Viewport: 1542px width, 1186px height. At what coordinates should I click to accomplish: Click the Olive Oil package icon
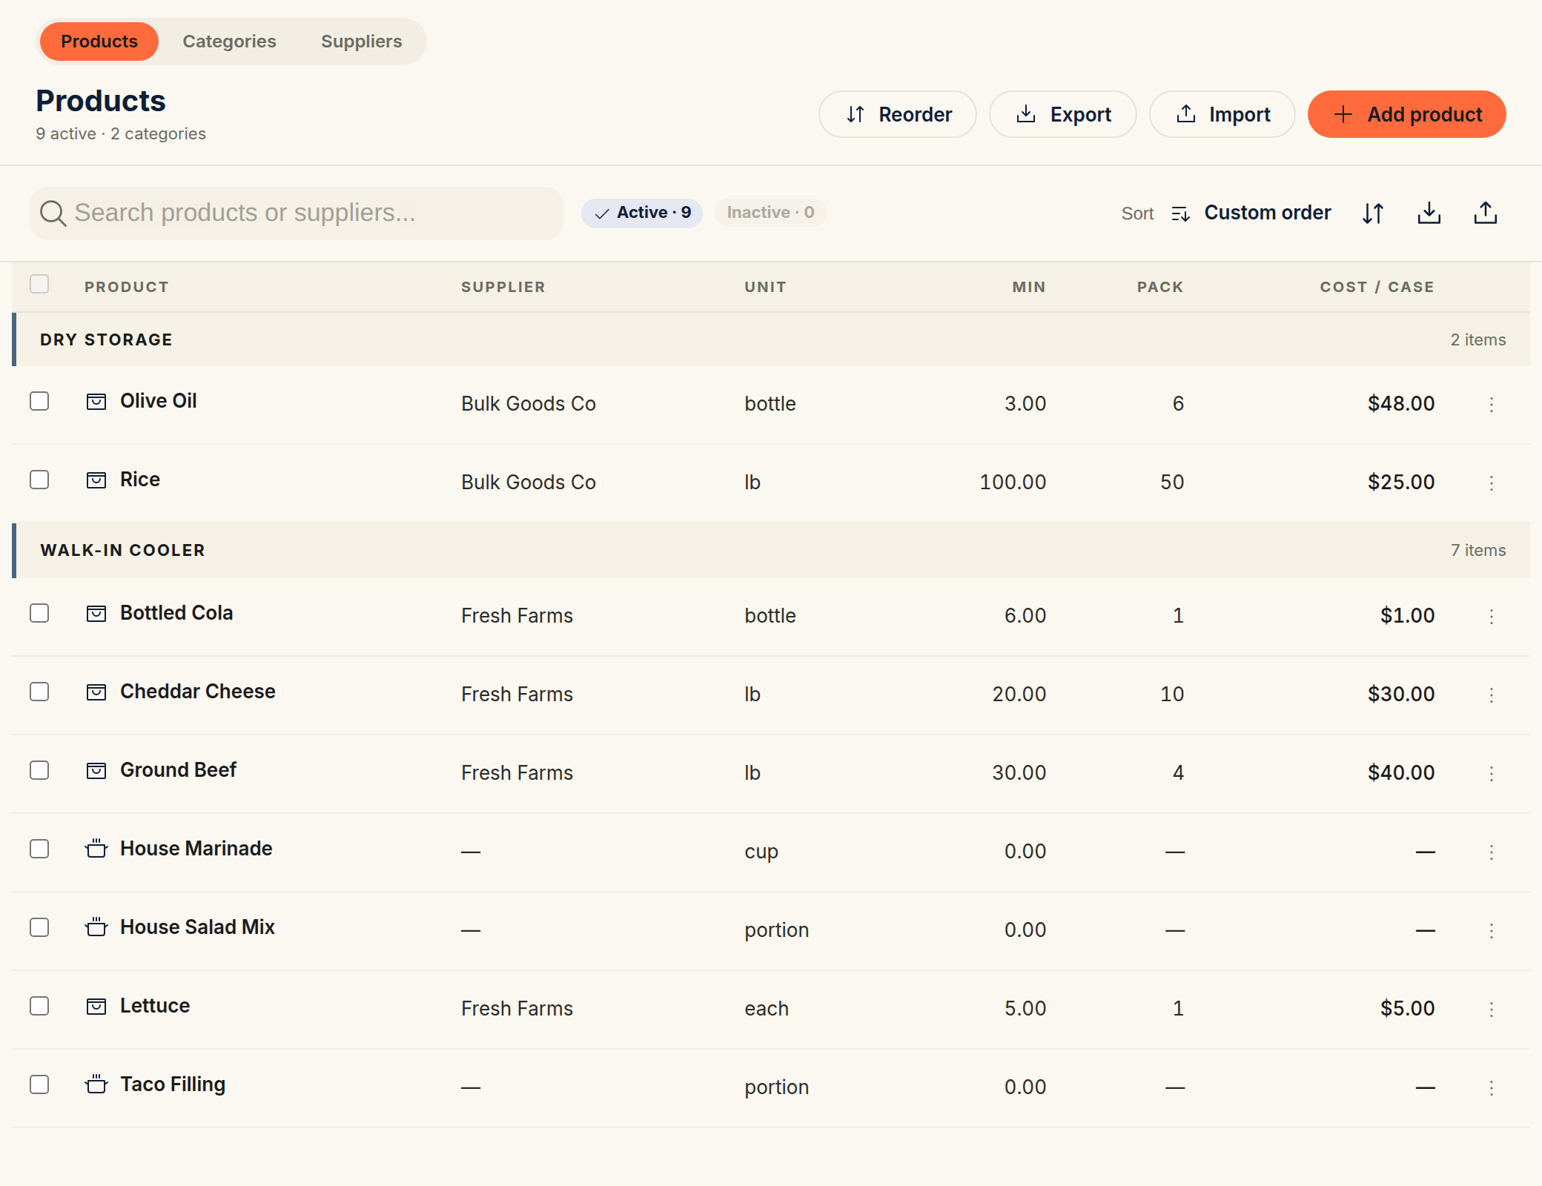tap(96, 401)
